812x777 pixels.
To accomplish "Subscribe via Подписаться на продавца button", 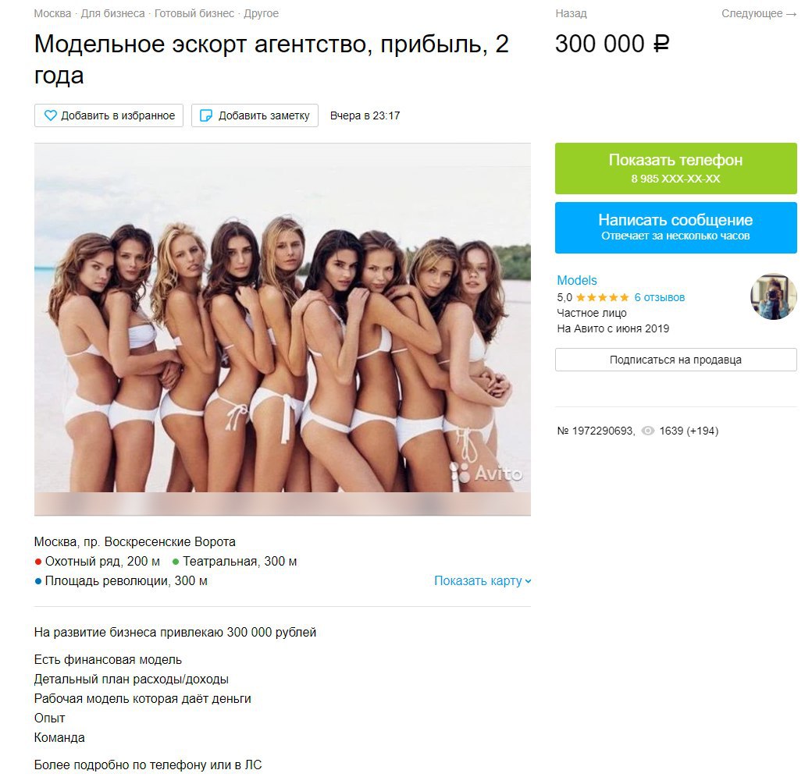I will coord(676,360).
